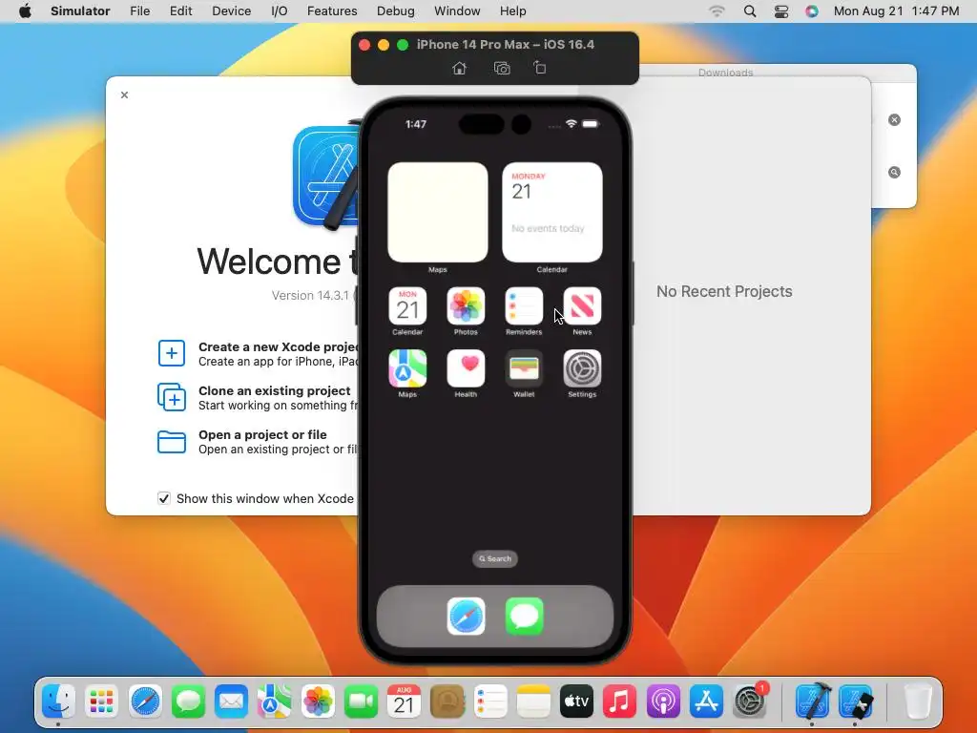Screen dimensions: 977x733
Task: Tap the Home button in Simulator toolbar
Action: (x=459, y=68)
